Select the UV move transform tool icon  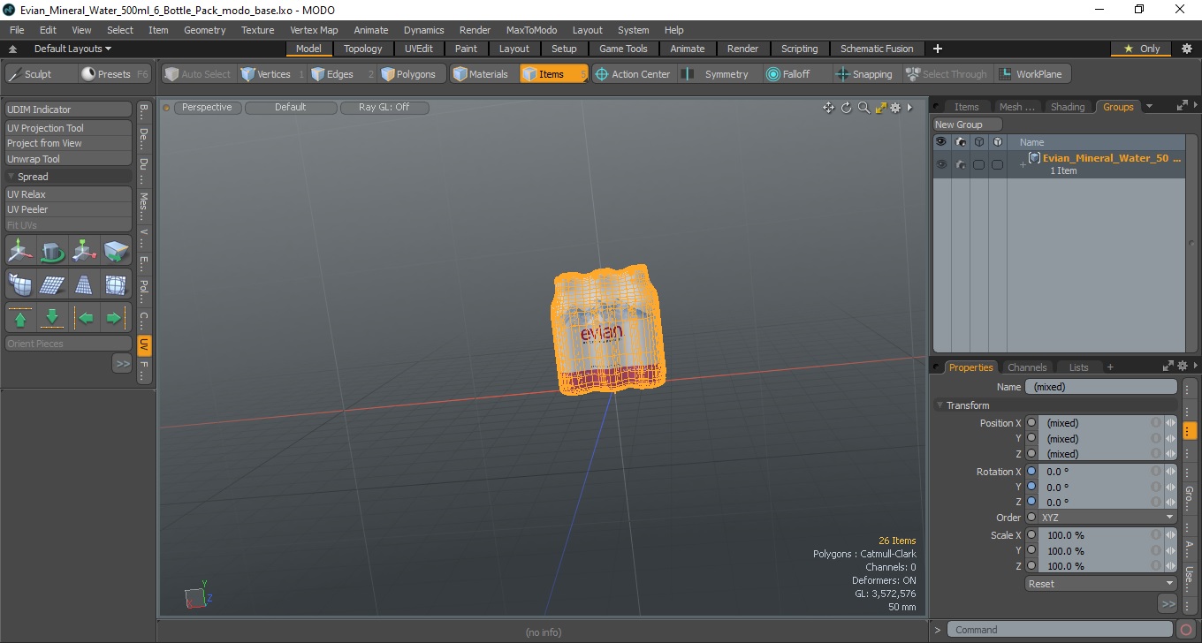coord(20,252)
